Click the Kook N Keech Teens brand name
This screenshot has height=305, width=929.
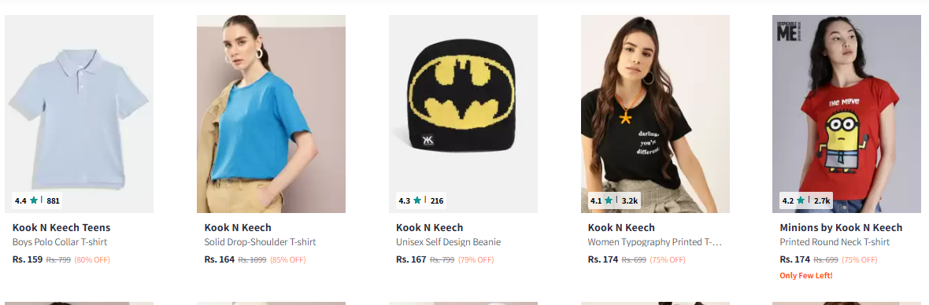click(61, 227)
